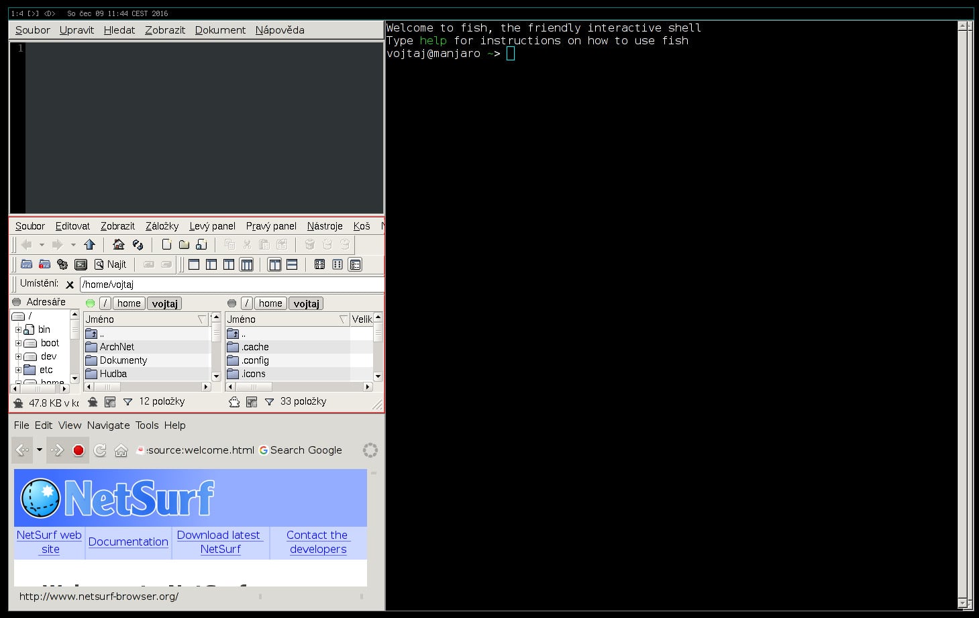
Task: Click the copy icon in Xfe toolbar
Action: click(x=229, y=245)
